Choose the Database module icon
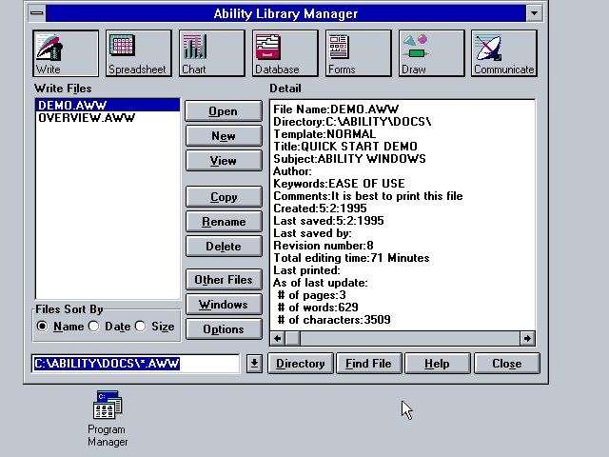Image resolution: width=609 pixels, height=457 pixels. [285, 53]
